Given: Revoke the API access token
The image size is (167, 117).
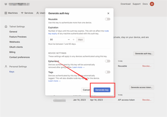Looking at the screenshot, I should point(147,100).
